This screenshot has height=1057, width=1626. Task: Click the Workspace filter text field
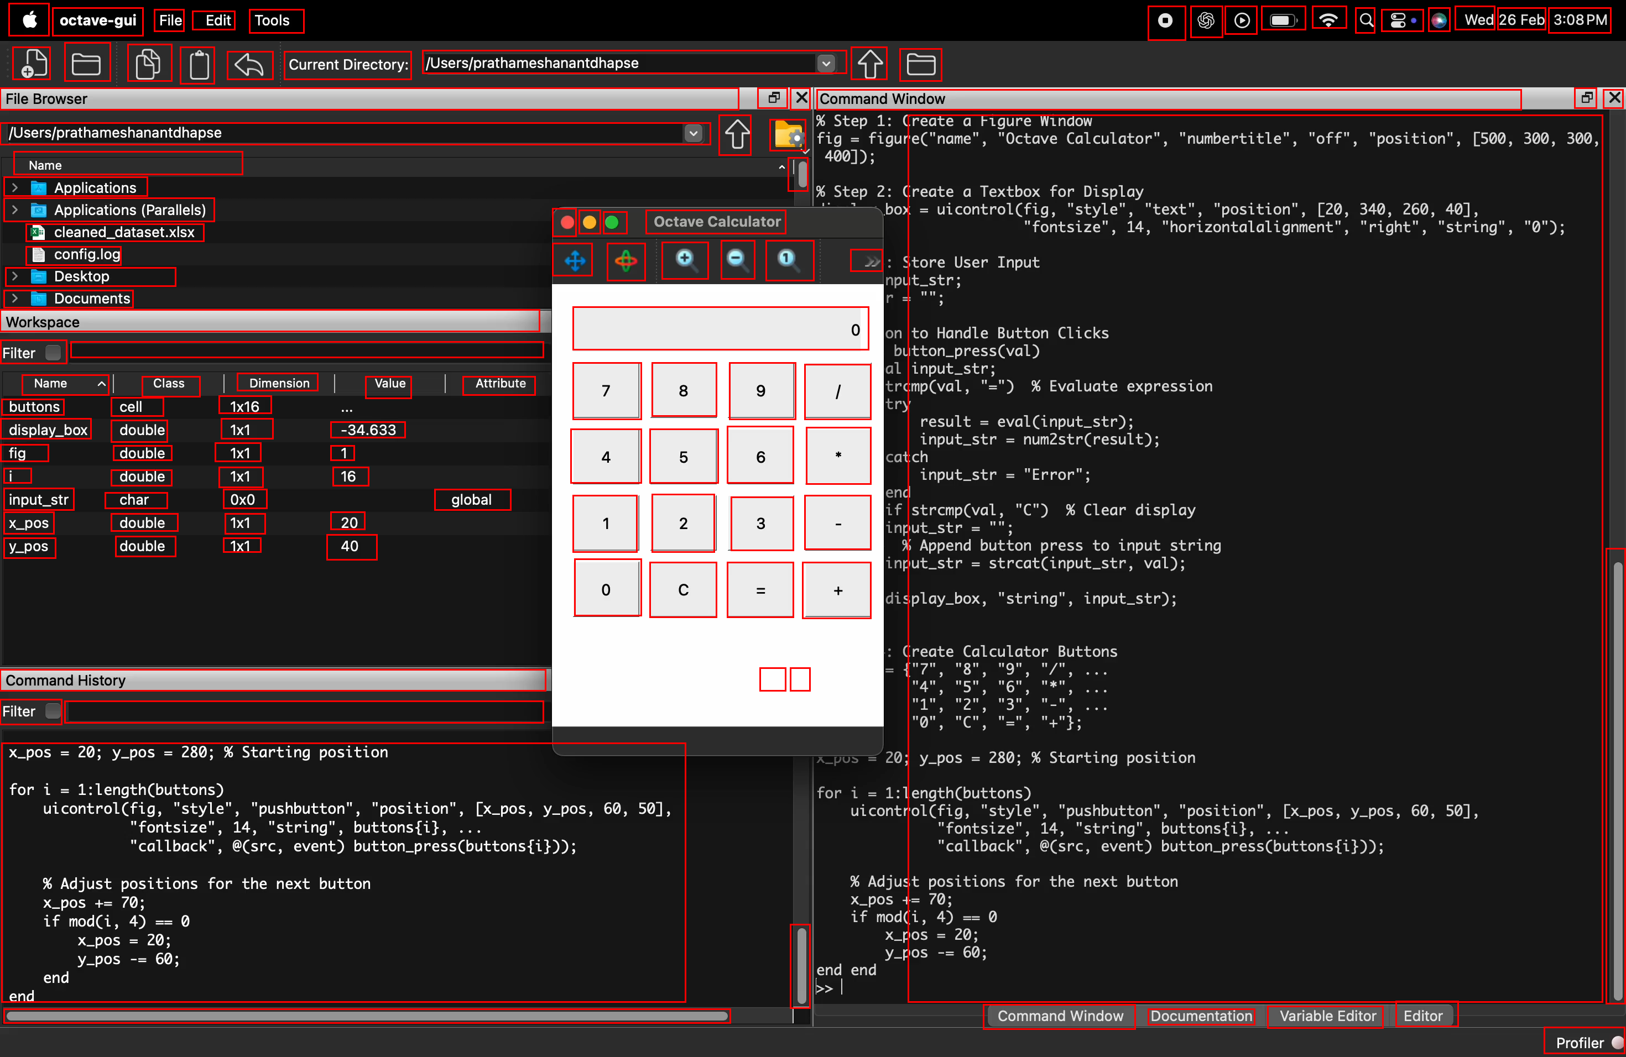click(x=307, y=351)
